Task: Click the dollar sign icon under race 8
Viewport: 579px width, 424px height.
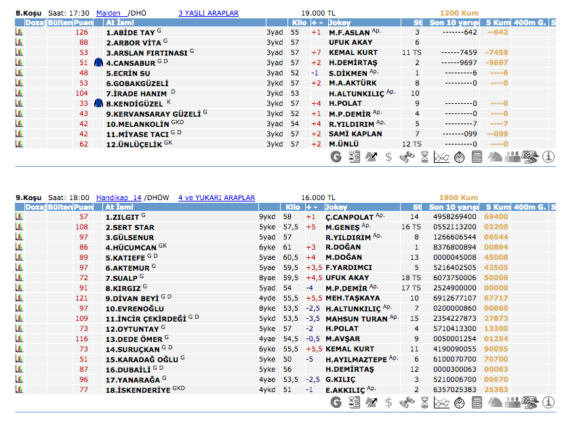Action: 388,157
